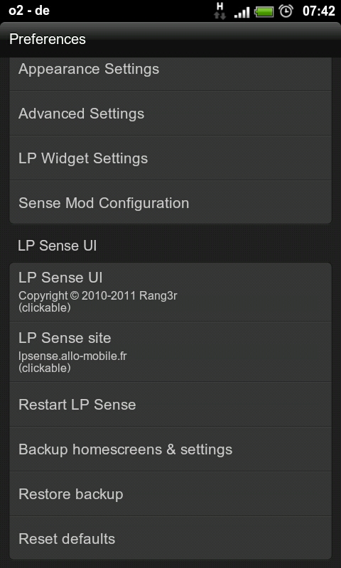Tap the alarm clock status icon

coord(286,11)
